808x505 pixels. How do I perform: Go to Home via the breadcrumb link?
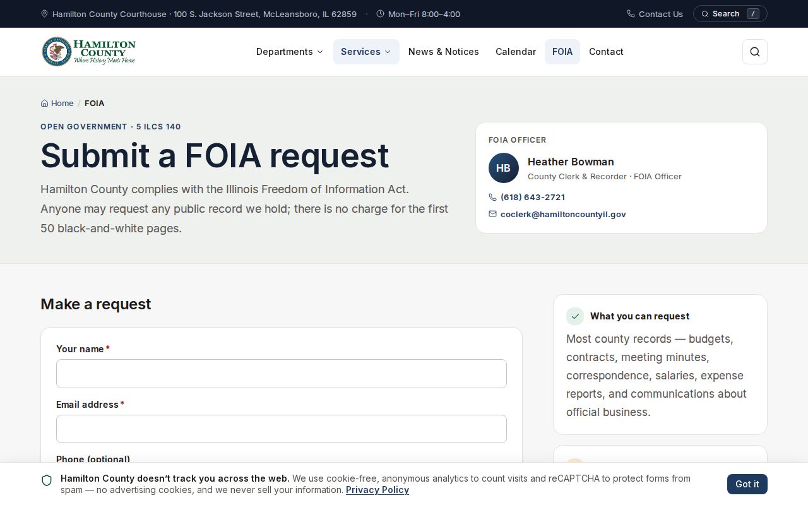(57, 103)
